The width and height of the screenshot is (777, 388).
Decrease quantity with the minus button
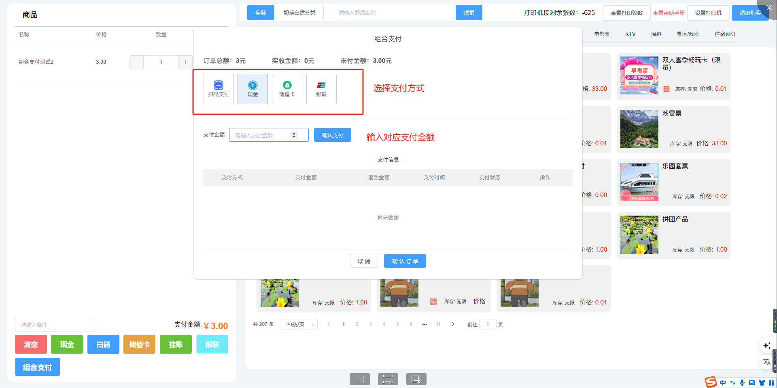[136, 62]
